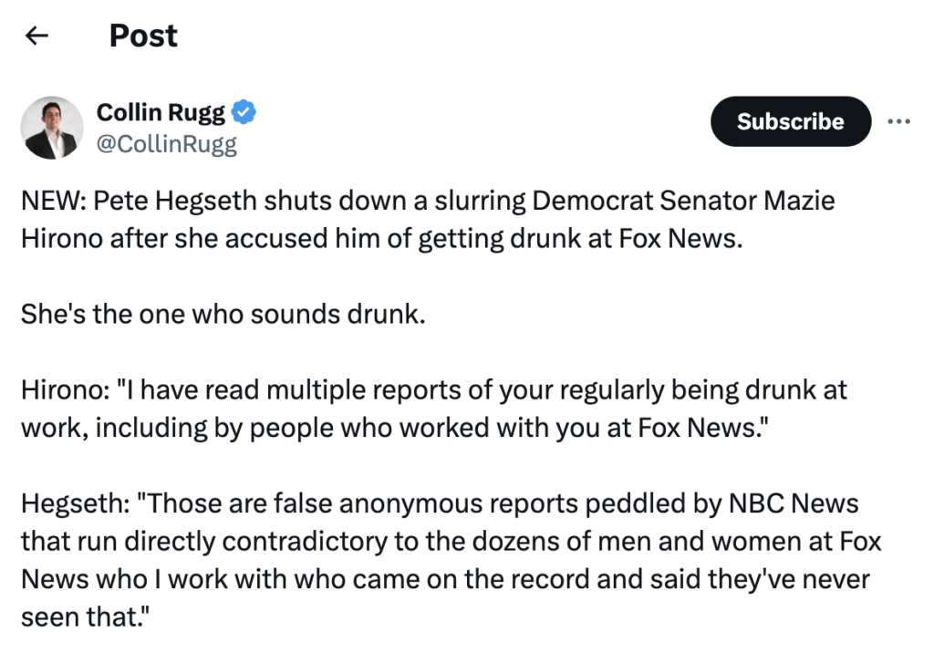The image size is (934, 653).
Task: Click the Hirono quote about multiple reports
Action: pyautogui.click(x=433, y=408)
